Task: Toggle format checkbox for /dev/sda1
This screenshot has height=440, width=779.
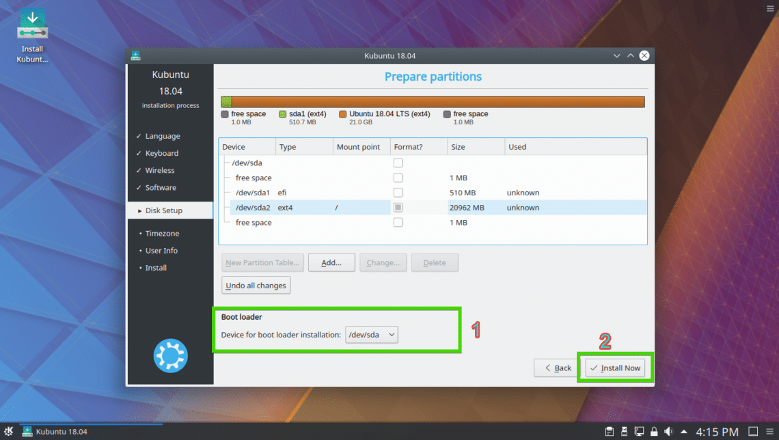Action: (x=398, y=193)
